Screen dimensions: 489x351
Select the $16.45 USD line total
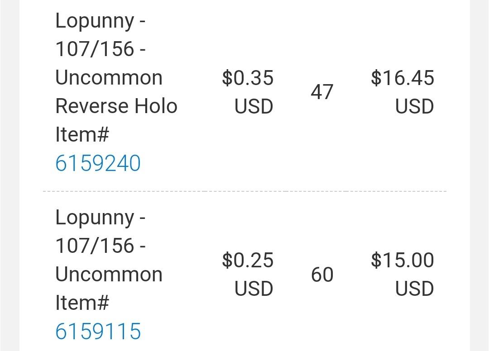point(403,92)
